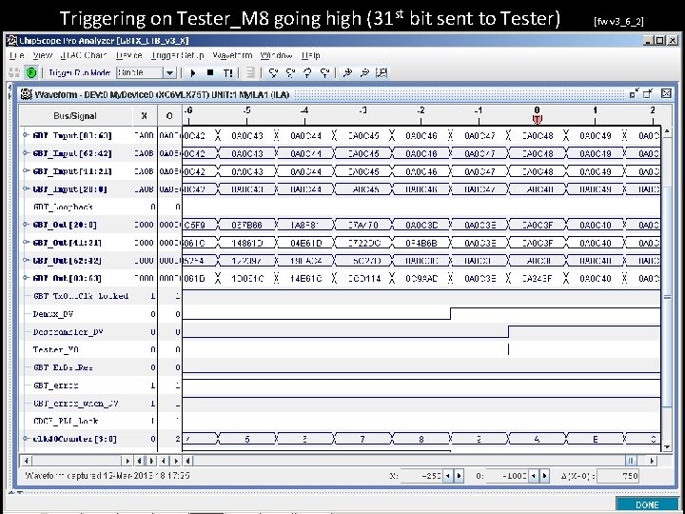Image resolution: width=685 pixels, height=514 pixels.
Task: Expand the GBT_Out[62:42] bus
Action: tap(26, 261)
